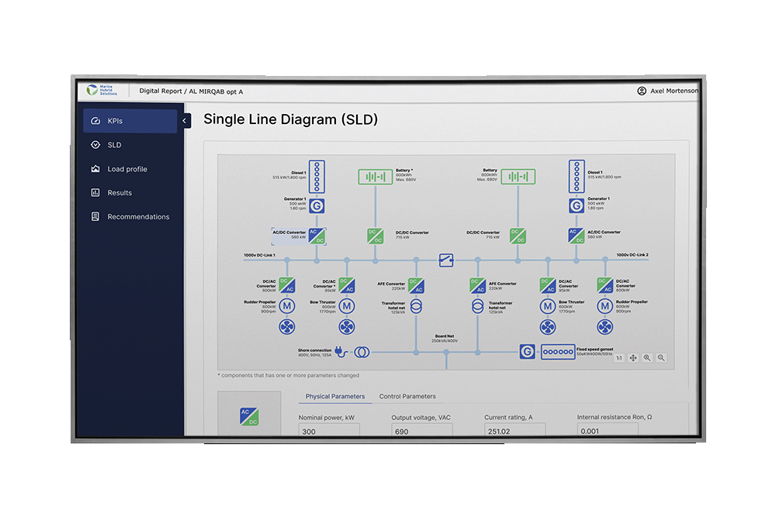Toggle the bus-tie switch between the DC-Links
The width and height of the screenshot is (776, 517).
pos(446,260)
